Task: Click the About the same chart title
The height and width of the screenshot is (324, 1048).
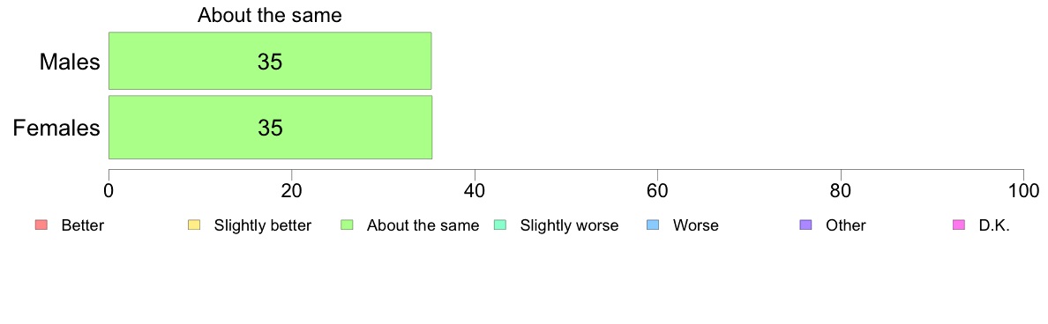Action: (269, 15)
